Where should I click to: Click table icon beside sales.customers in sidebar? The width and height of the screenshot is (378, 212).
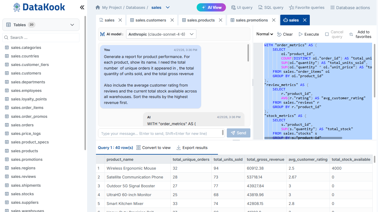click(x=7, y=73)
